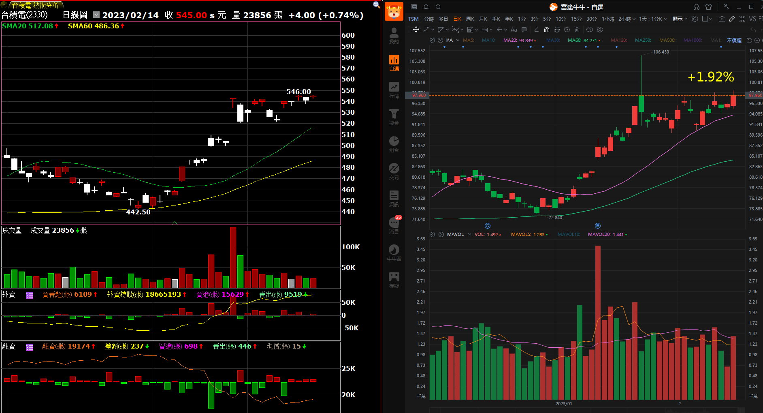Take chart screenshot with camera icon
763x413 pixels.
(722, 19)
